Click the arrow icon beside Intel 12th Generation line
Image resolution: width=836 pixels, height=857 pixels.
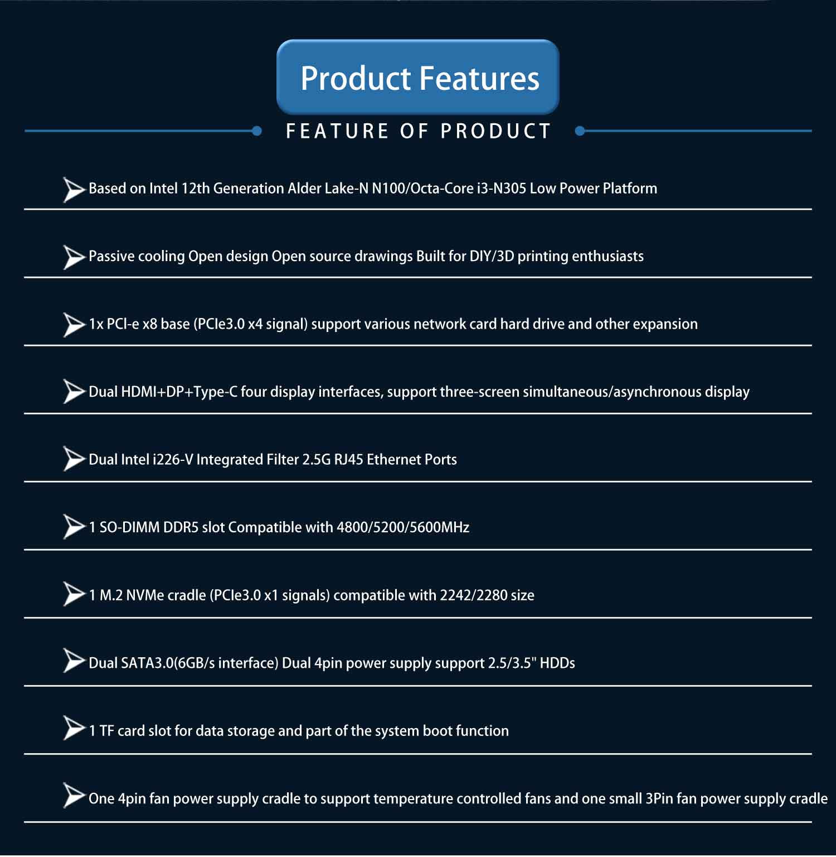[x=73, y=189]
